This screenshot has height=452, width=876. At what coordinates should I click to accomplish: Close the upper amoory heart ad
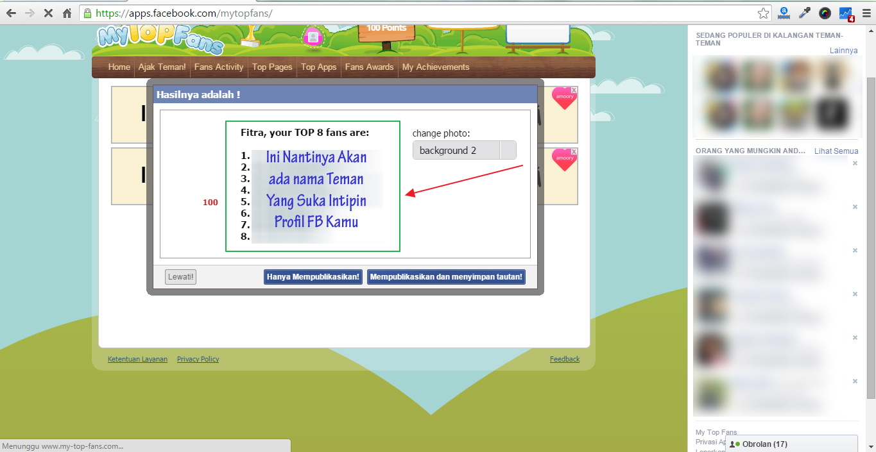coord(574,90)
